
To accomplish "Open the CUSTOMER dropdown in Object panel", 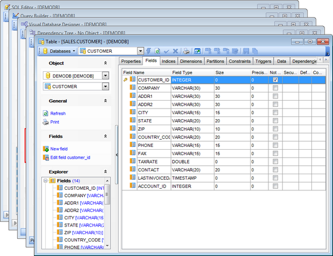I will coord(106,86).
